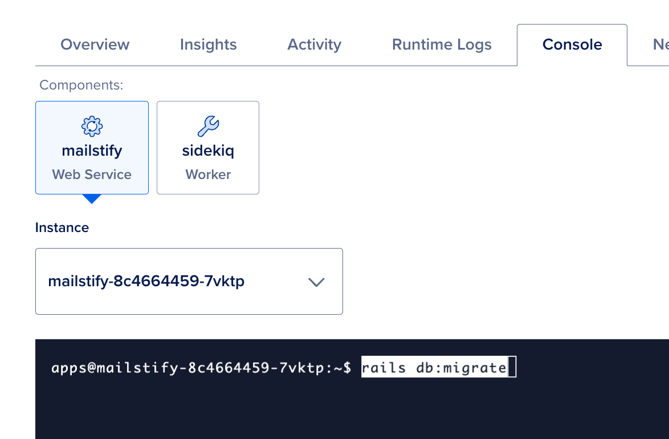Screen dimensions: 669x439
Task: Open the Instance dropdown
Action: coord(189,281)
